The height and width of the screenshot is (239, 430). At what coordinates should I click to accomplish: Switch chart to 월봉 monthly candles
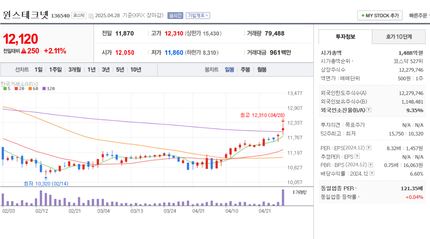[x=261, y=70]
